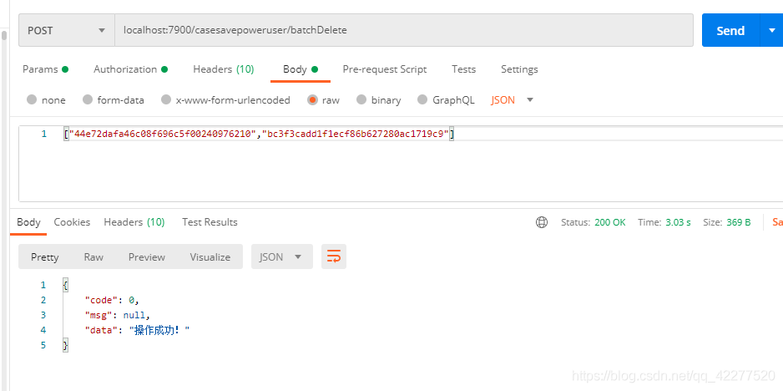
Task: Select the none body type
Action: tap(46, 100)
